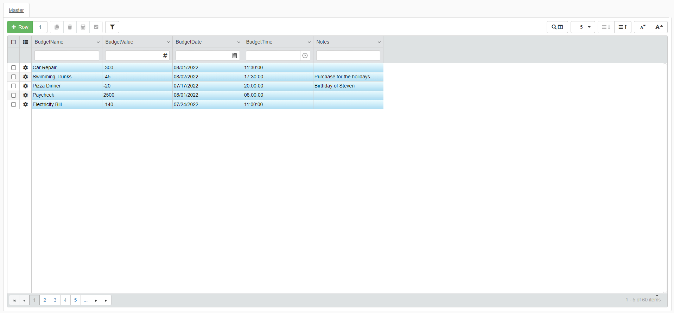Viewport: 674px width, 313px height.
Task: Click the increase font size icon
Action: point(659,27)
